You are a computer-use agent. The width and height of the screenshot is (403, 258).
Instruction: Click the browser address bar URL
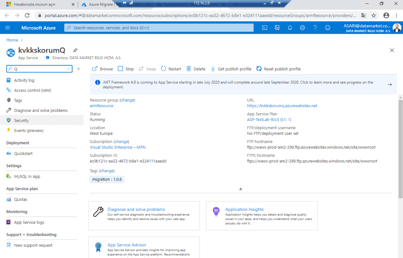(x=200, y=15)
